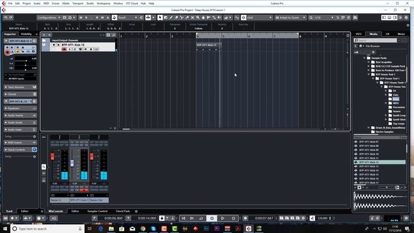Select the Object Selection arrow tool
The height and width of the screenshot is (233, 414).
pyautogui.click(x=160, y=17)
